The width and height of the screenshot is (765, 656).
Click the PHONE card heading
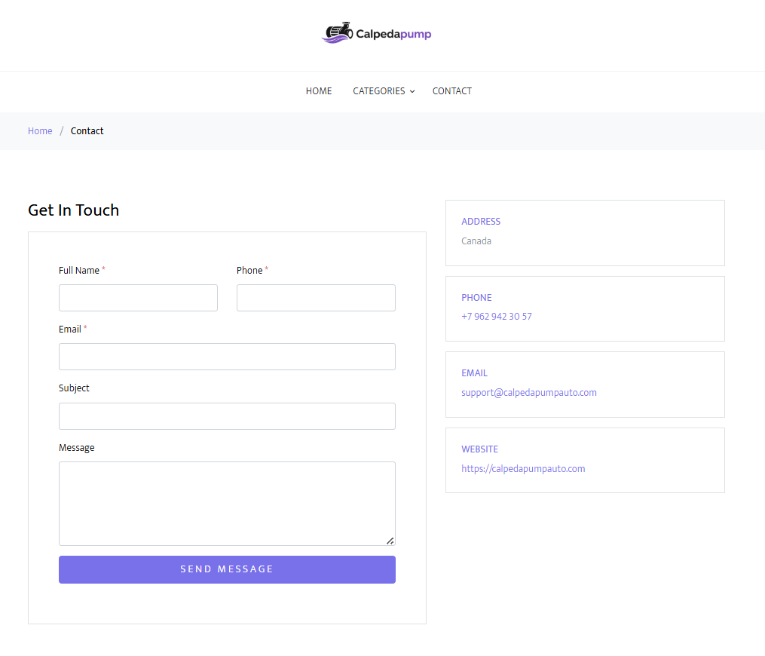pos(476,298)
